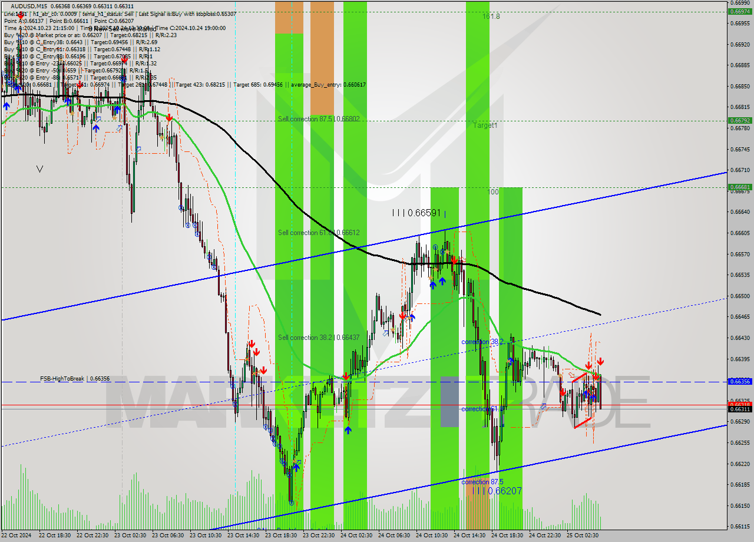This screenshot has height=542, width=754.
Task: Click the blue 'correction 61.8' label
Action: click(481, 409)
